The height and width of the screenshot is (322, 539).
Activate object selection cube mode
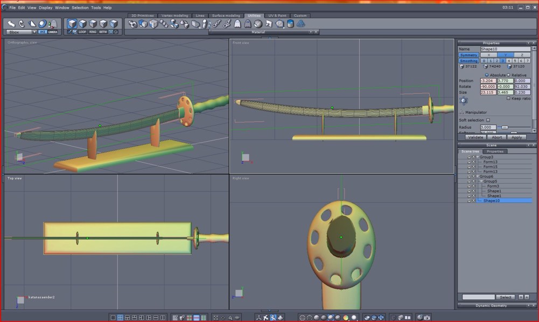(72, 23)
